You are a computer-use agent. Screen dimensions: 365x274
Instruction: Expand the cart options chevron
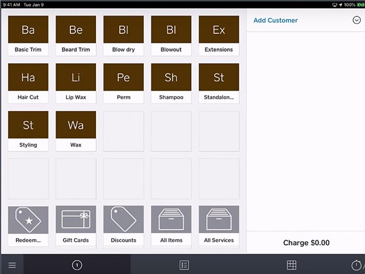click(356, 20)
